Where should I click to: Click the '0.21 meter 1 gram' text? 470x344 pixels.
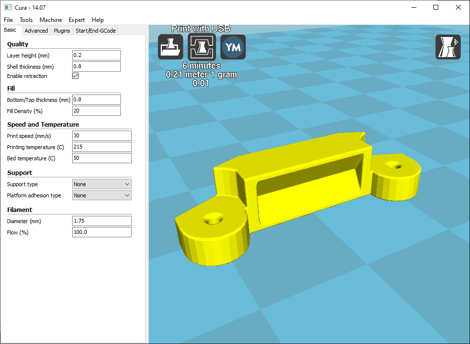pos(201,75)
